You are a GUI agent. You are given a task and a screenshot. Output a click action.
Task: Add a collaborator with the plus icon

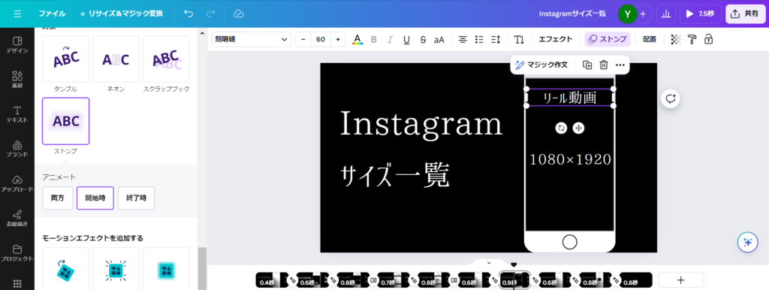643,14
